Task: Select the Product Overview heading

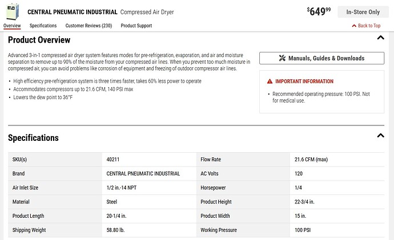Action: coord(39,40)
